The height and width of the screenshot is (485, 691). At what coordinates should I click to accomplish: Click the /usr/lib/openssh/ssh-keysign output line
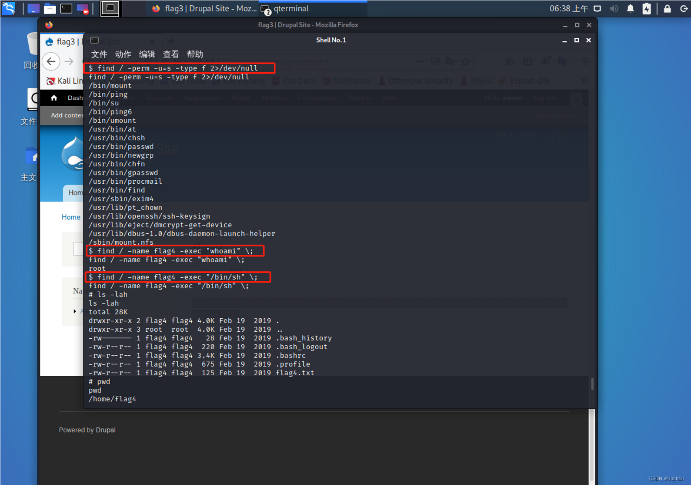(x=149, y=216)
